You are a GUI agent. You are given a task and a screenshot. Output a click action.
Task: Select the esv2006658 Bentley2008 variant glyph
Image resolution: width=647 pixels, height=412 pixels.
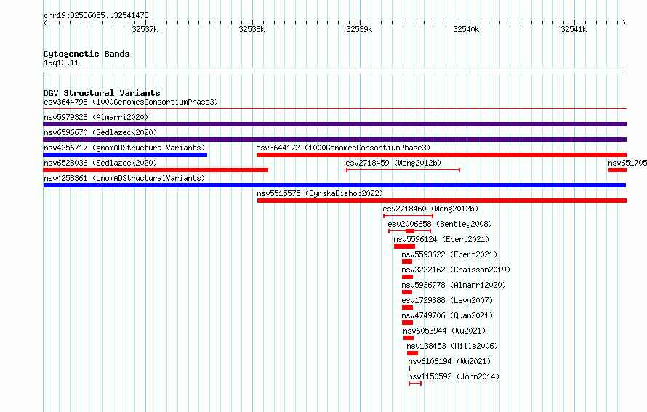(410, 231)
